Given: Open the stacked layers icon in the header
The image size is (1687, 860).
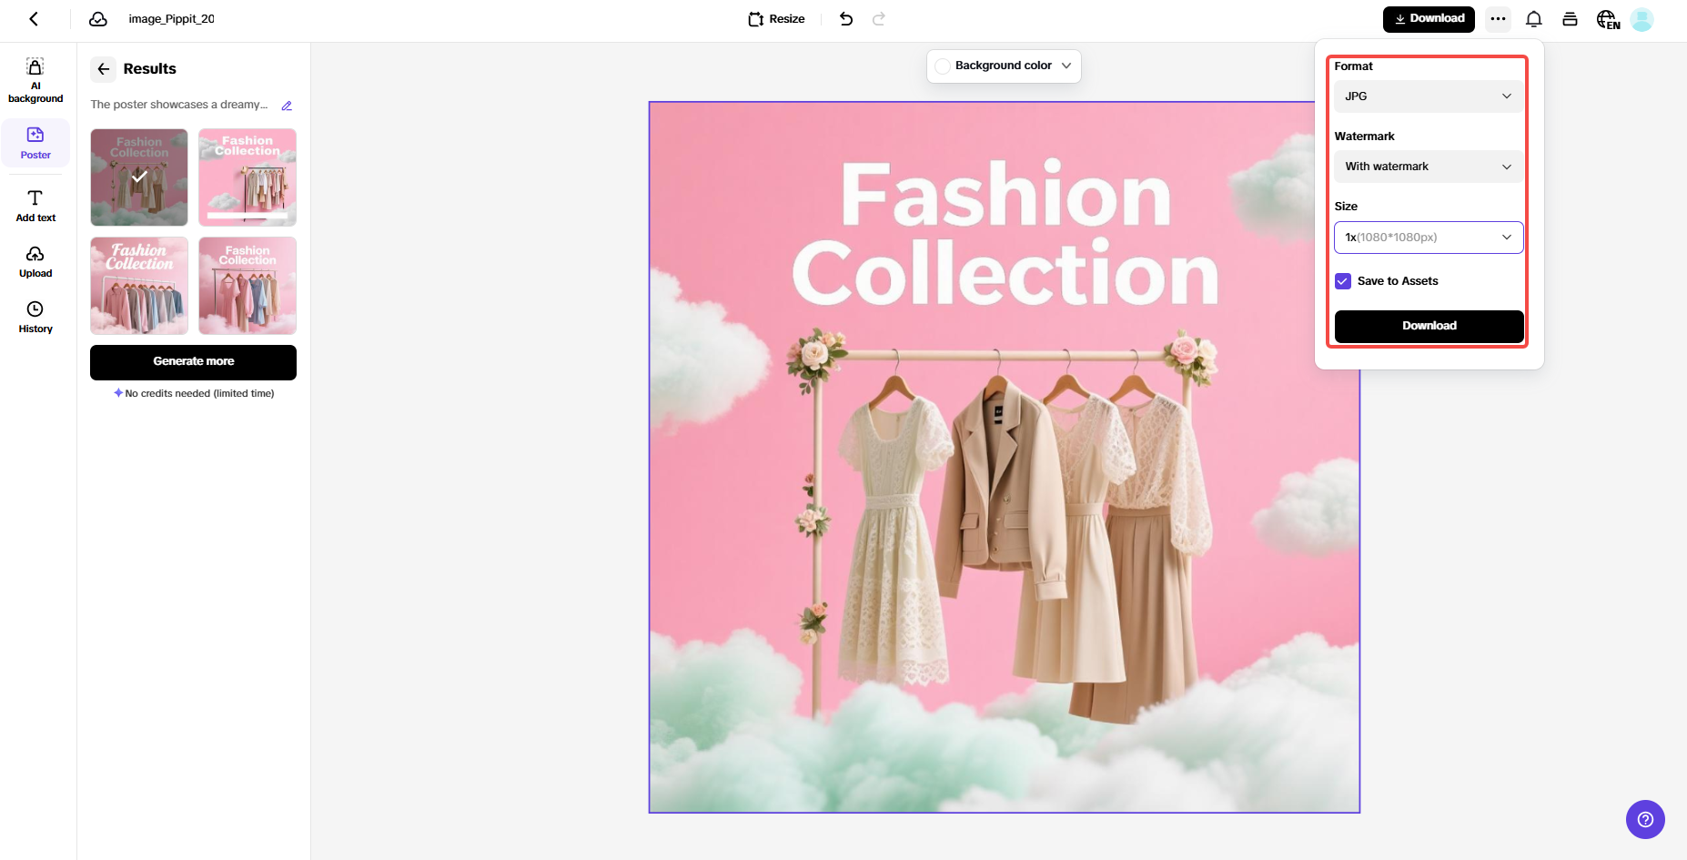Looking at the screenshot, I should 1570,19.
